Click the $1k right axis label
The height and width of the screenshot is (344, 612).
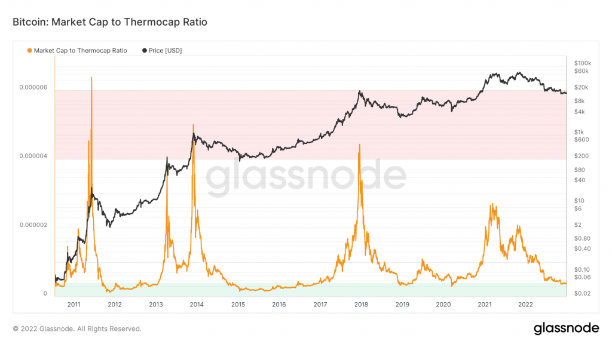[x=579, y=132]
